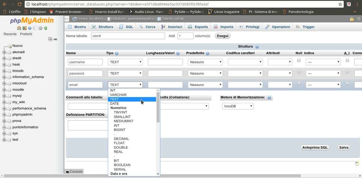
Task: Enable the Null checkbox for password row
Action: [299, 72]
